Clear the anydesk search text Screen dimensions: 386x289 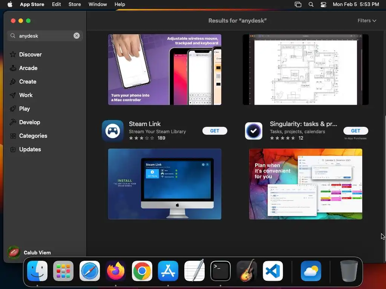coord(77,36)
